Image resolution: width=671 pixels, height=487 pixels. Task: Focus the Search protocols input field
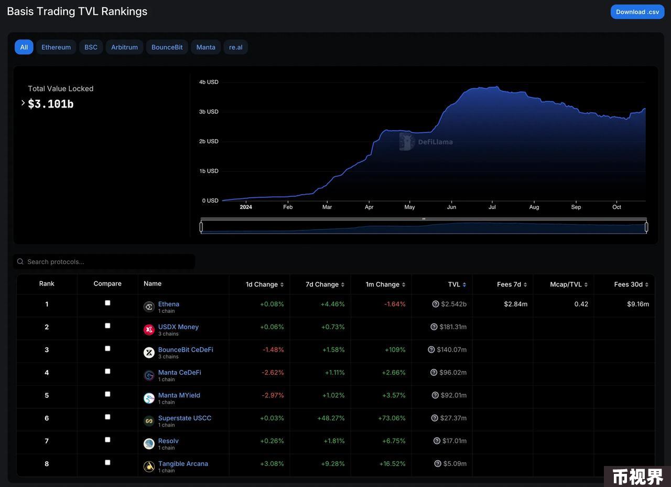coord(104,261)
